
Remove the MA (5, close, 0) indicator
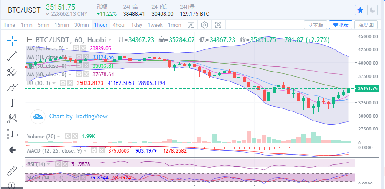(x=83, y=48)
